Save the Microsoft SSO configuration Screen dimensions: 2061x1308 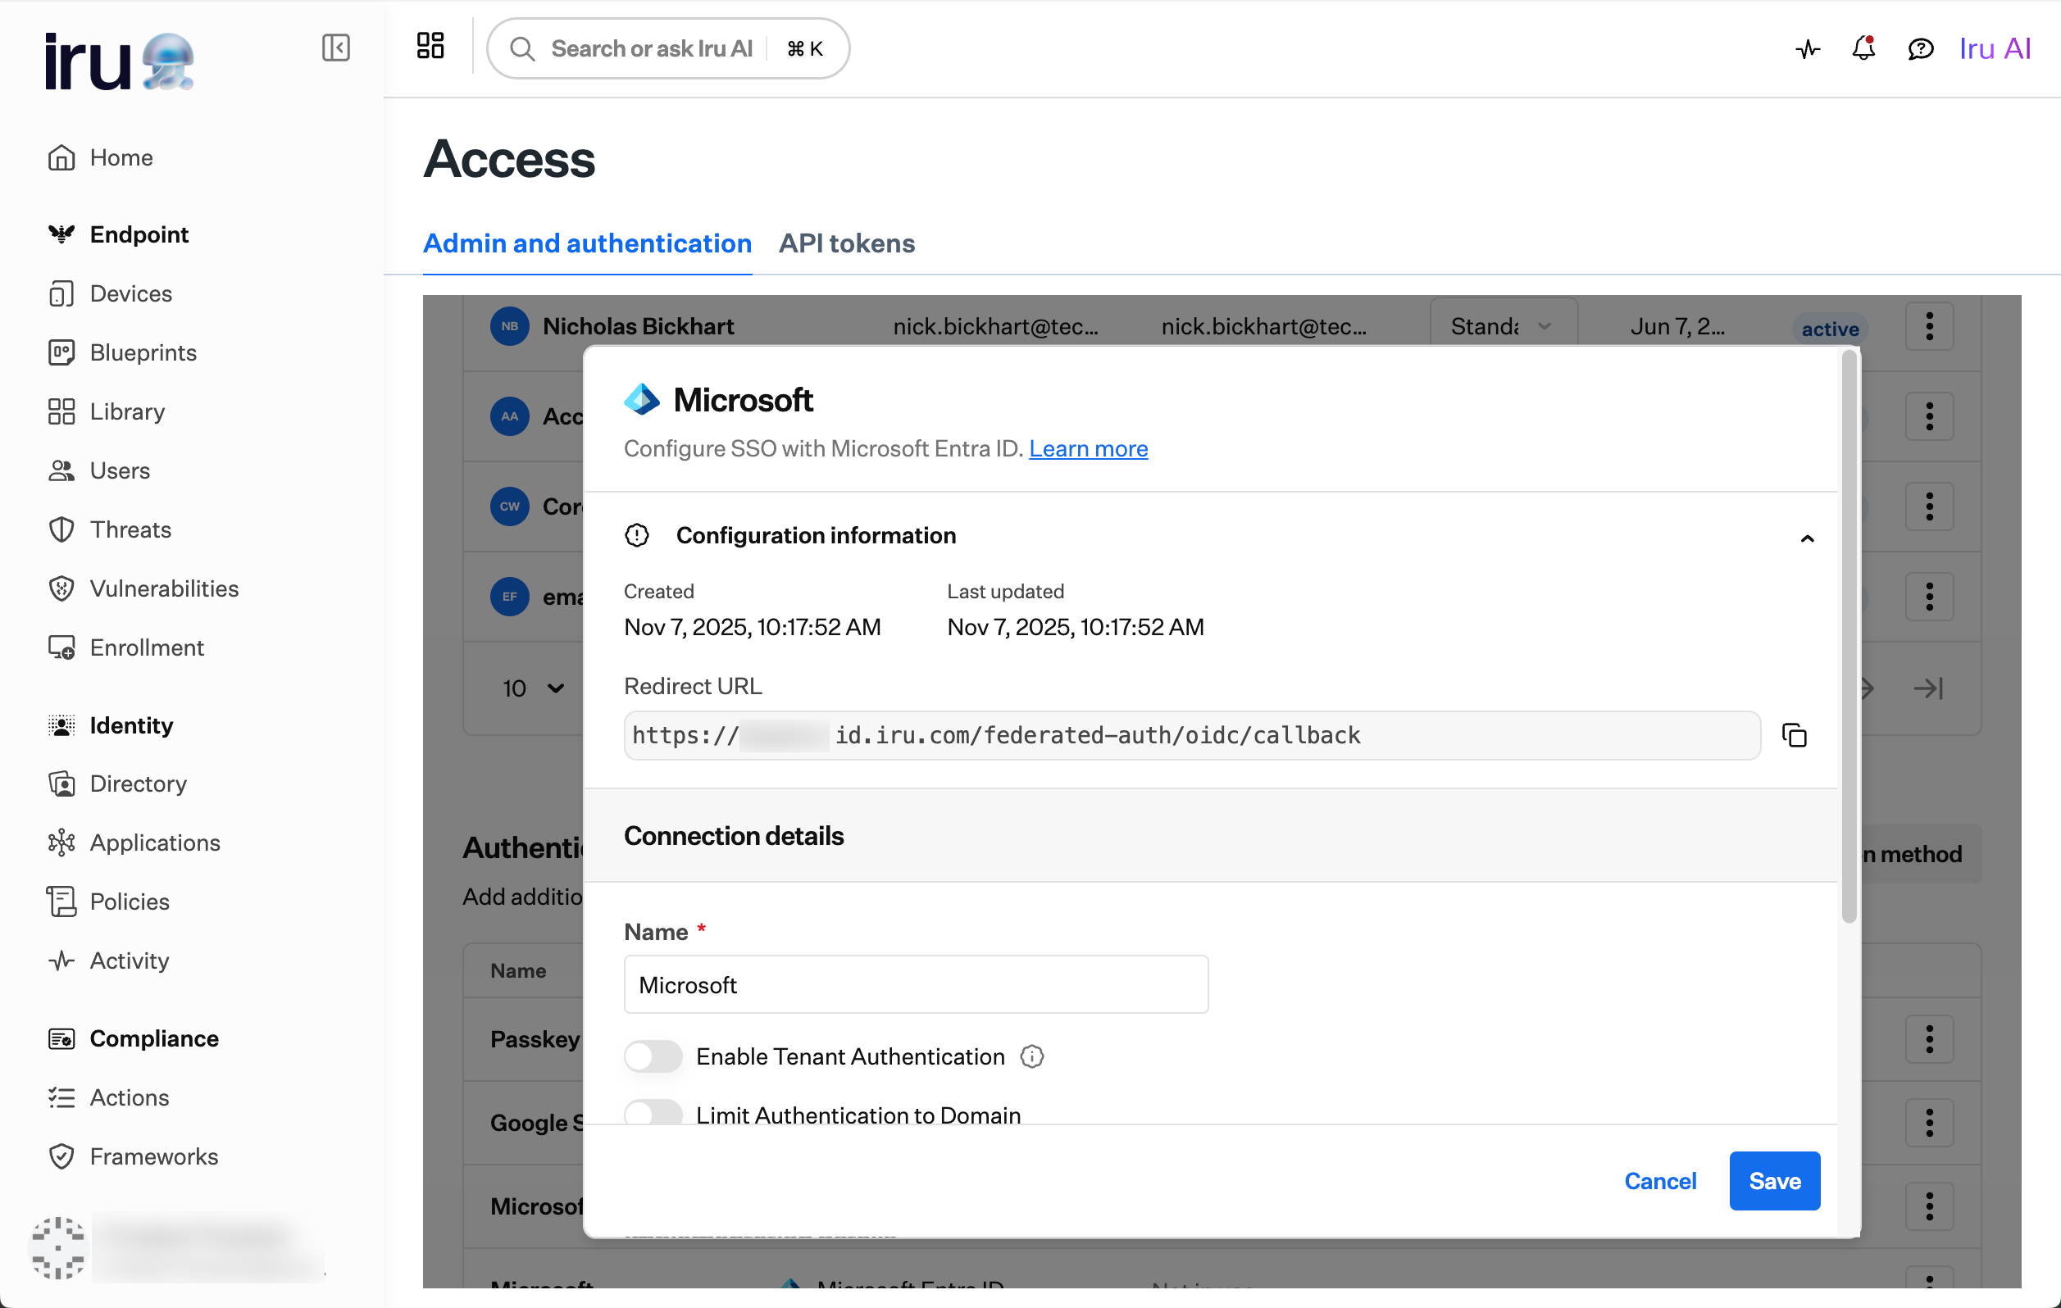point(1773,1180)
